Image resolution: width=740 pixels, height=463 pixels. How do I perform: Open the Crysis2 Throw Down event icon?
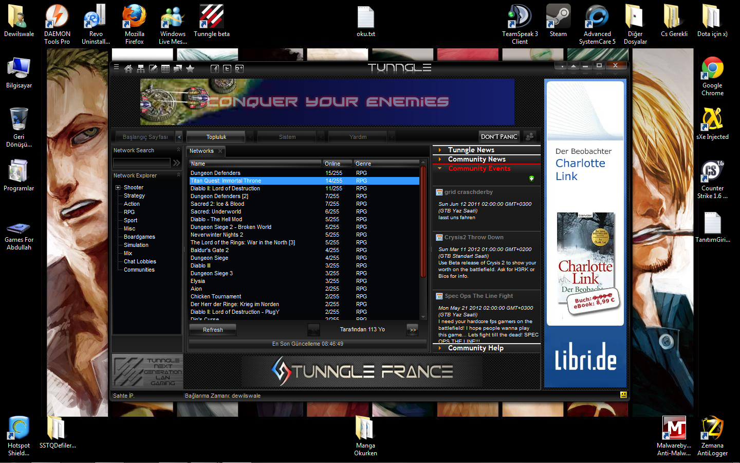[439, 238]
